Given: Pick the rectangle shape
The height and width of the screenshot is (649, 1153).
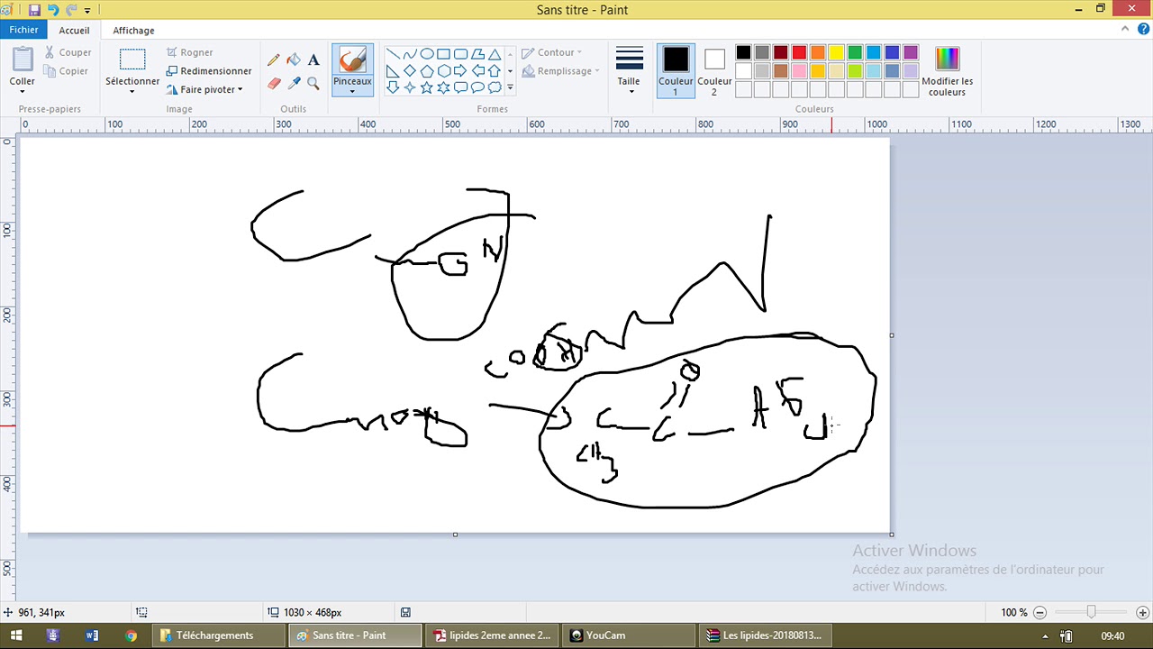Looking at the screenshot, I should [x=443, y=54].
